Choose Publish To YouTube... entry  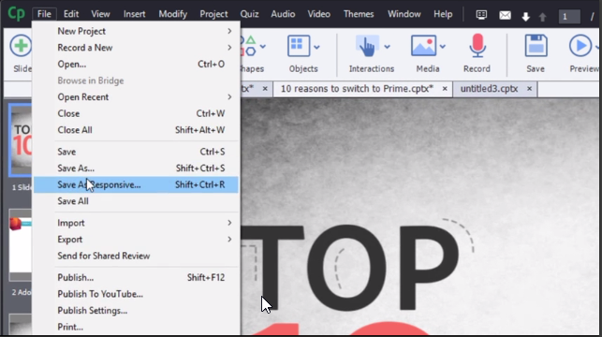click(136, 294)
